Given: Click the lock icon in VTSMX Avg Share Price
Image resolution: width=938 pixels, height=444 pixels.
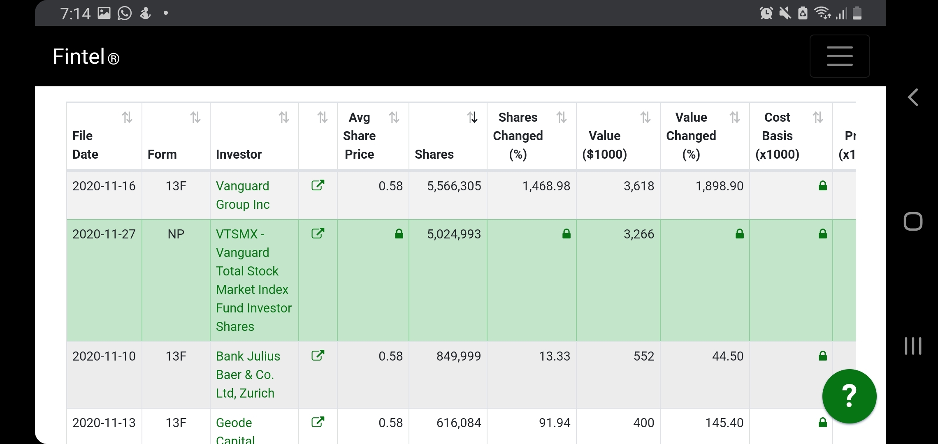Looking at the screenshot, I should pyautogui.click(x=399, y=234).
